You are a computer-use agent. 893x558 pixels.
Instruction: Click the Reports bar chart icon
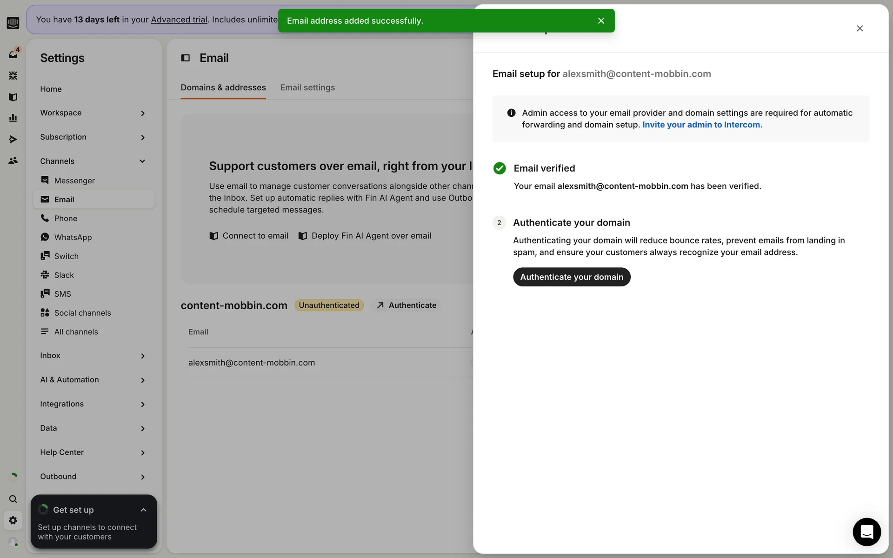pyautogui.click(x=13, y=118)
